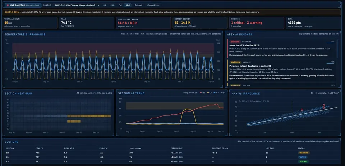Image resolution: width=345 pixels, height=166 pixels.
Task: Click the 'PEAK °C' column header
Action: [x=39, y=148]
